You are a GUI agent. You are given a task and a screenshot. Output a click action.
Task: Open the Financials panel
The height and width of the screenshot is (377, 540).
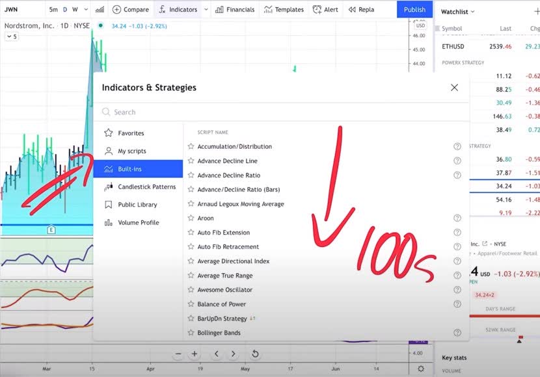point(236,10)
